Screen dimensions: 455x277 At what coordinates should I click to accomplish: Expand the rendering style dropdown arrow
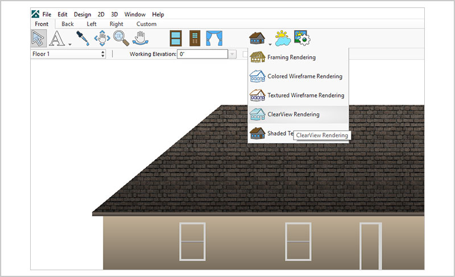coord(270,45)
